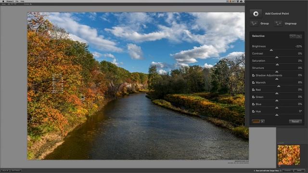The image size is (308, 173).
Task: Click the Structure slider handle
Action: pos(277,72)
